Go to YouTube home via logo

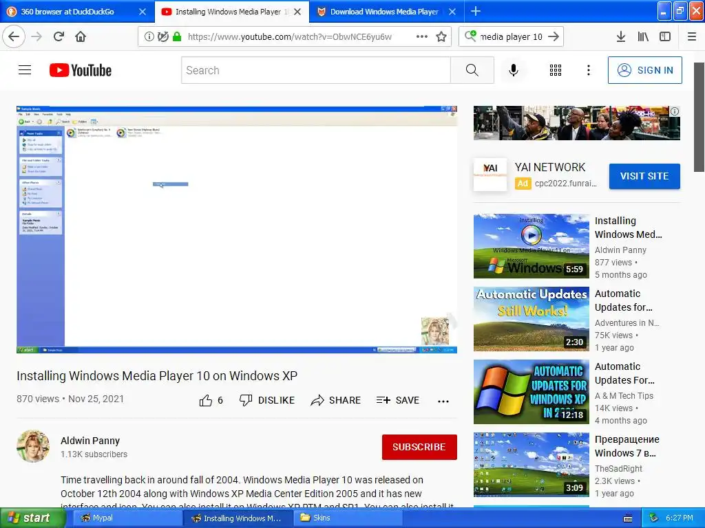pyautogui.click(x=81, y=70)
